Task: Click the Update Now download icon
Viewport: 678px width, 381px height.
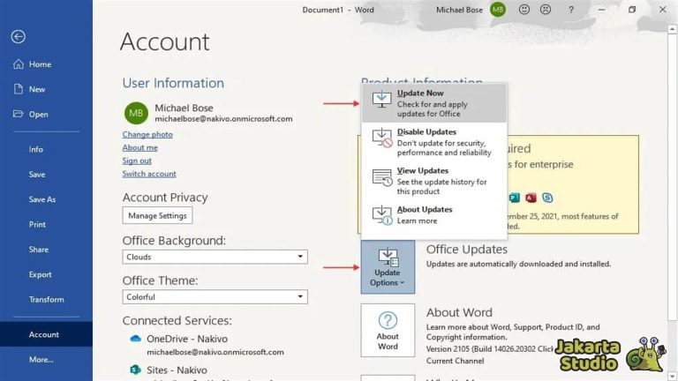Action: pos(381,99)
